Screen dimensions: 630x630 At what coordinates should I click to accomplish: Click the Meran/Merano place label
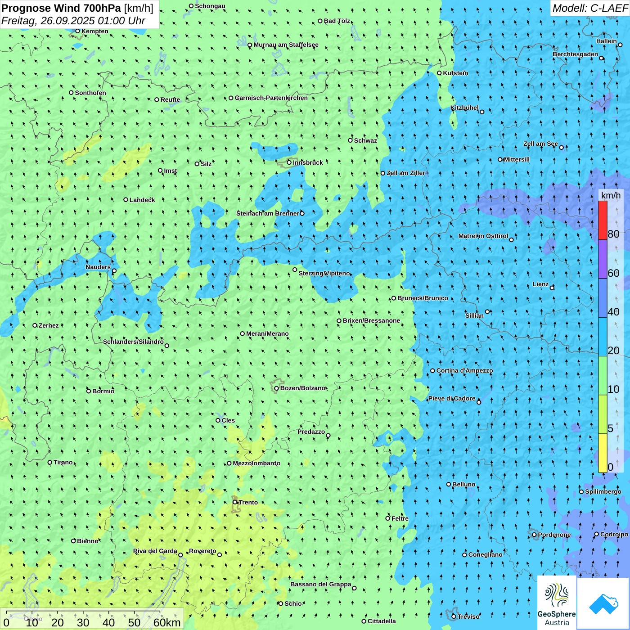(267, 333)
